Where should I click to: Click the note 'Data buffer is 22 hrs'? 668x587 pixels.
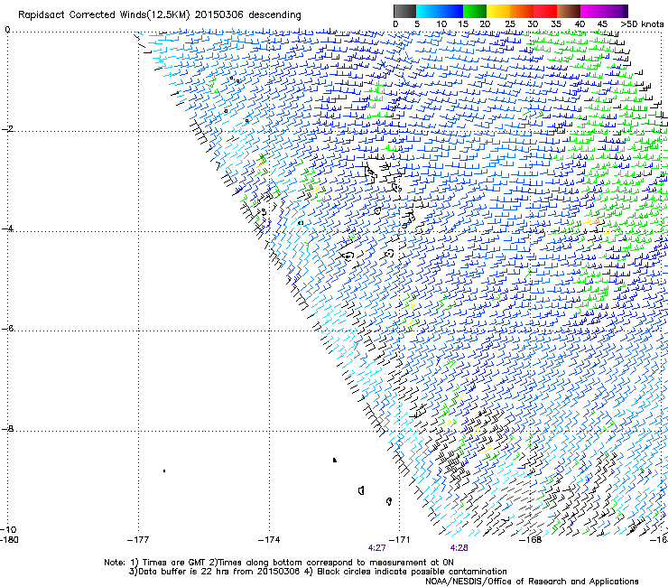[179, 572]
